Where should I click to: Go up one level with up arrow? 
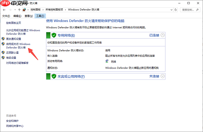point(19,10)
